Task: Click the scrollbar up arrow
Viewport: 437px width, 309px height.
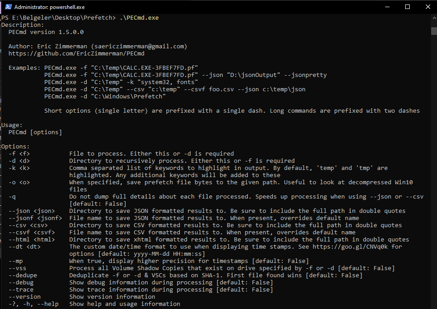Action: pyautogui.click(x=433, y=18)
